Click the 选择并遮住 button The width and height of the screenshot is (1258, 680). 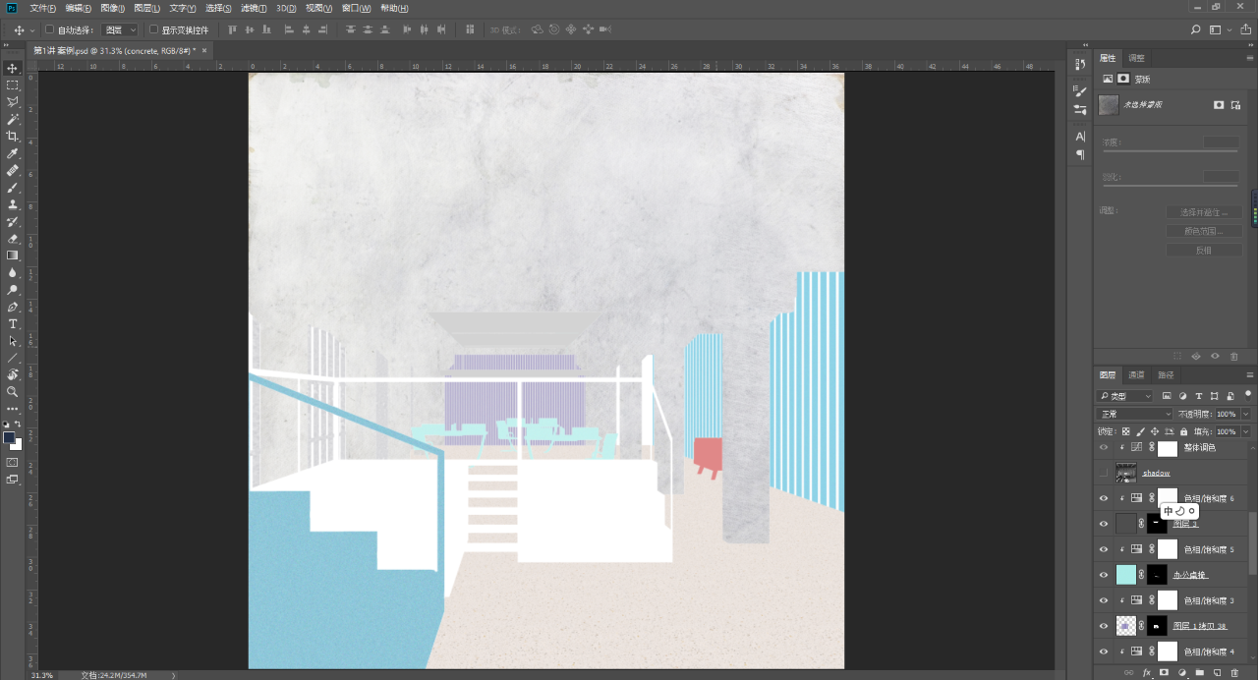(x=1204, y=212)
